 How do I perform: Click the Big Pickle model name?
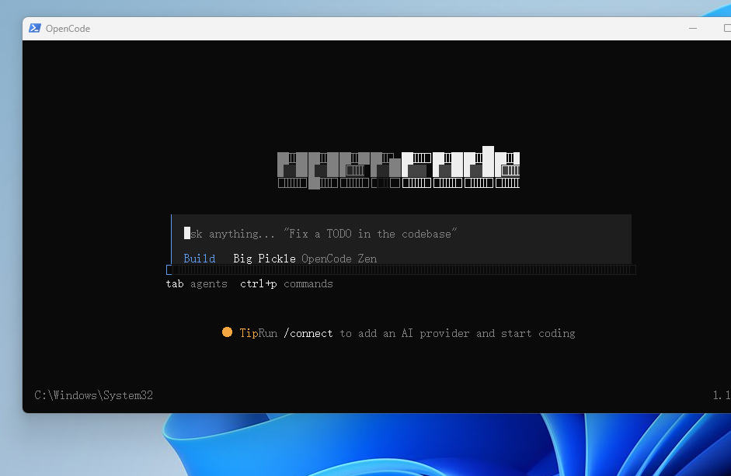coord(264,259)
